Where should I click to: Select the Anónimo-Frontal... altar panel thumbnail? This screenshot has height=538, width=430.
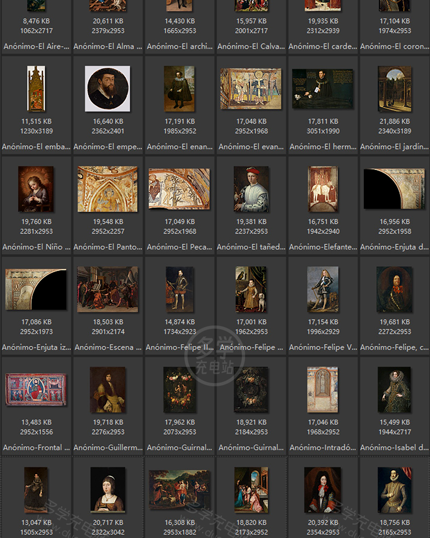pyautogui.click(x=36, y=390)
